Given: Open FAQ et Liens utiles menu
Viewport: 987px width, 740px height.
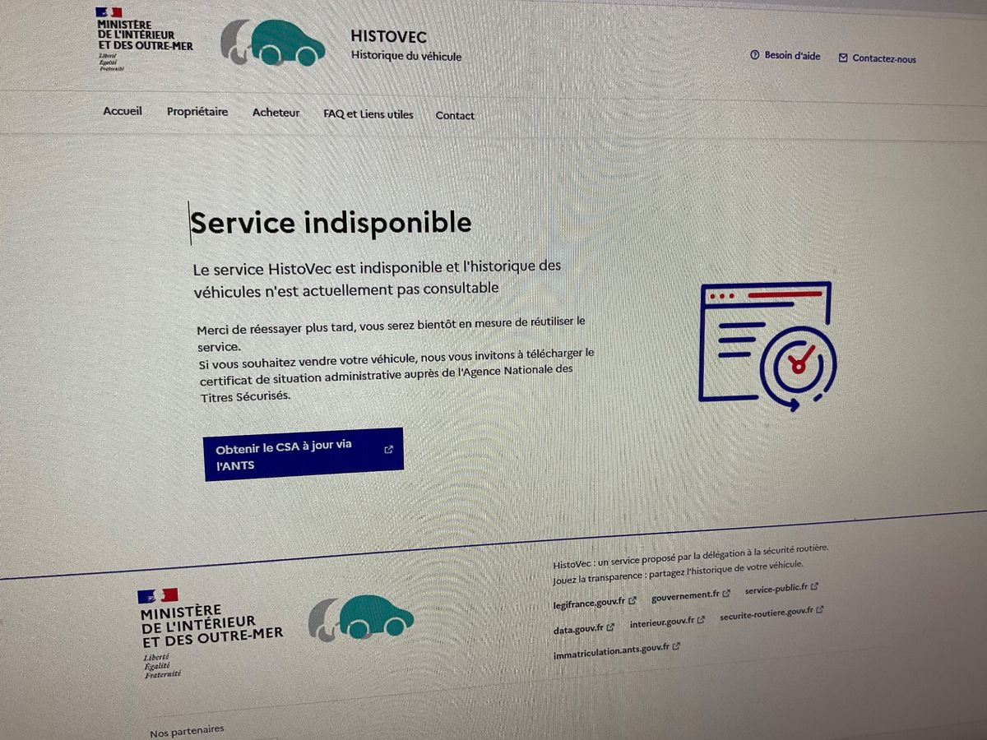Looking at the screenshot, I should pyautogui.click(x=368, y=114).
